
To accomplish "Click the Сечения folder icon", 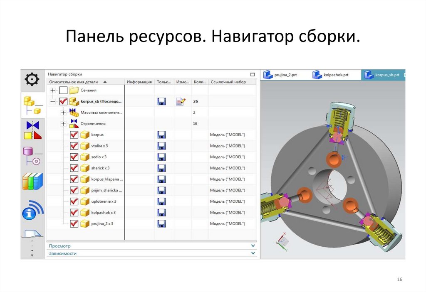I will click(74, 90).
